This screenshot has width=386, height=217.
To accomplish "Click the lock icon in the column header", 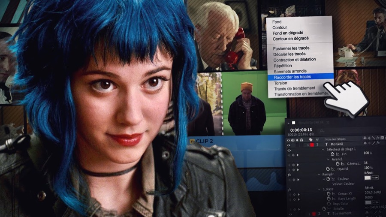I will [302, 140].
